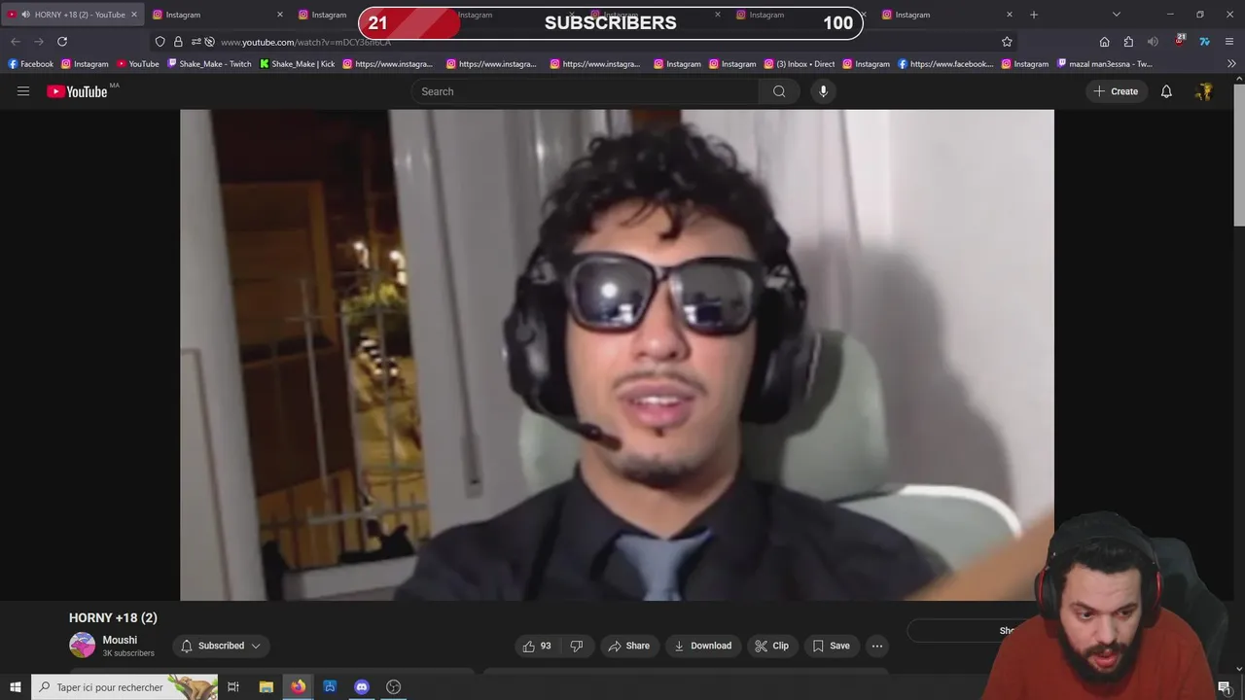This screenshot has width=1245, height=700.
Task: Create a clip with Clip button
Action: pos(771,646)
